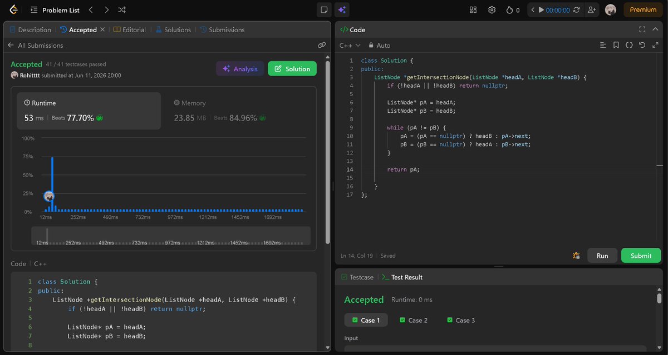Click the invite user icon
This screenshot has height=355, width=668.
tap(591, 10)
